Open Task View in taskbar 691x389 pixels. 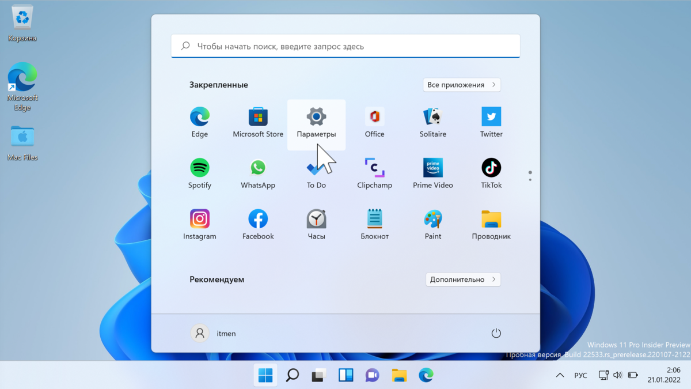coord(319,375)
